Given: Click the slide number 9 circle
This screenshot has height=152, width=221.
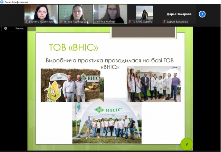Looking at the screenshot, I should [x=186, y=144].
